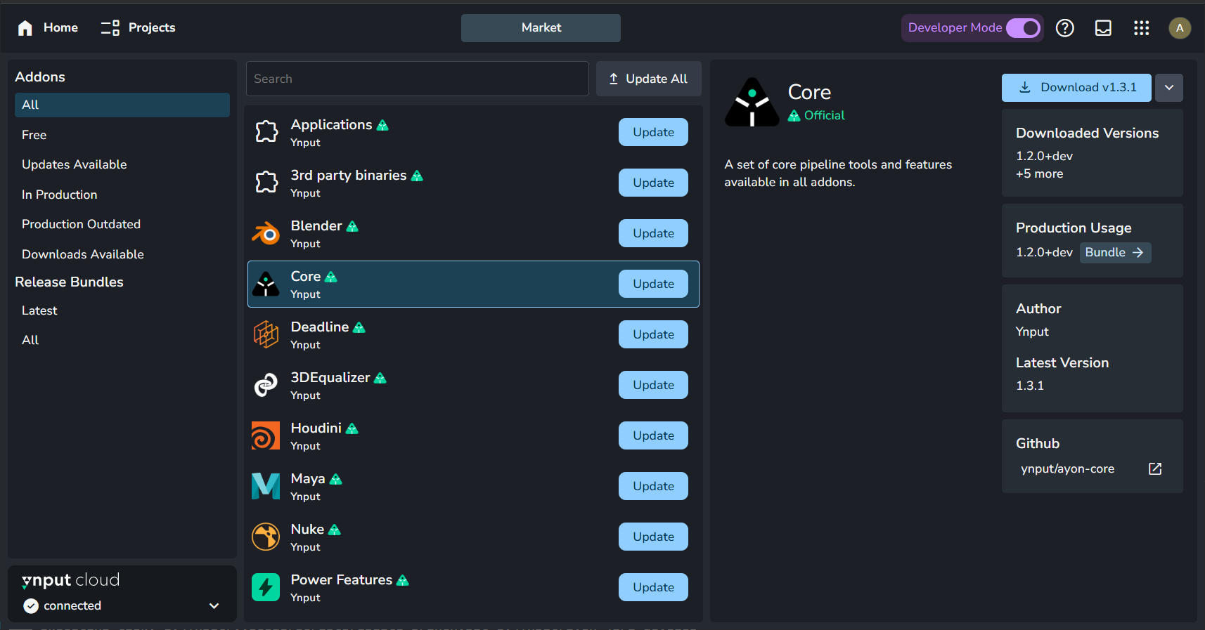This screenshot has height=630, width=1205.
Task: Open the production Bundle link
Action: click(x=1115, y=253)
